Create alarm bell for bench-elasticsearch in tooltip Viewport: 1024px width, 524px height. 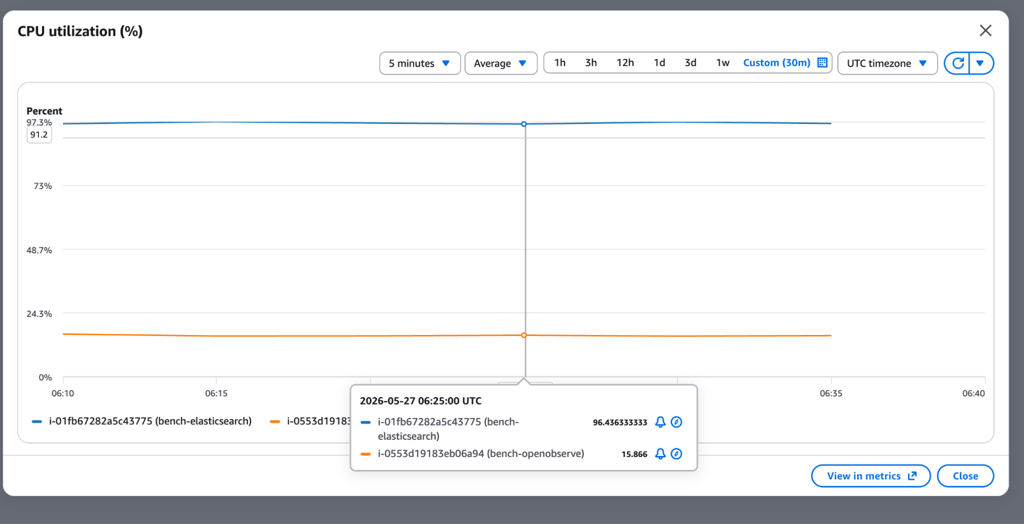[x=660, y=422]
